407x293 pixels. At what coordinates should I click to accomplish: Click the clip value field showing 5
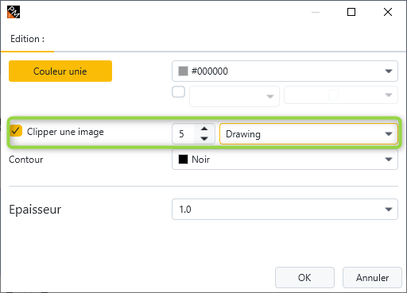tap(184, 134)
